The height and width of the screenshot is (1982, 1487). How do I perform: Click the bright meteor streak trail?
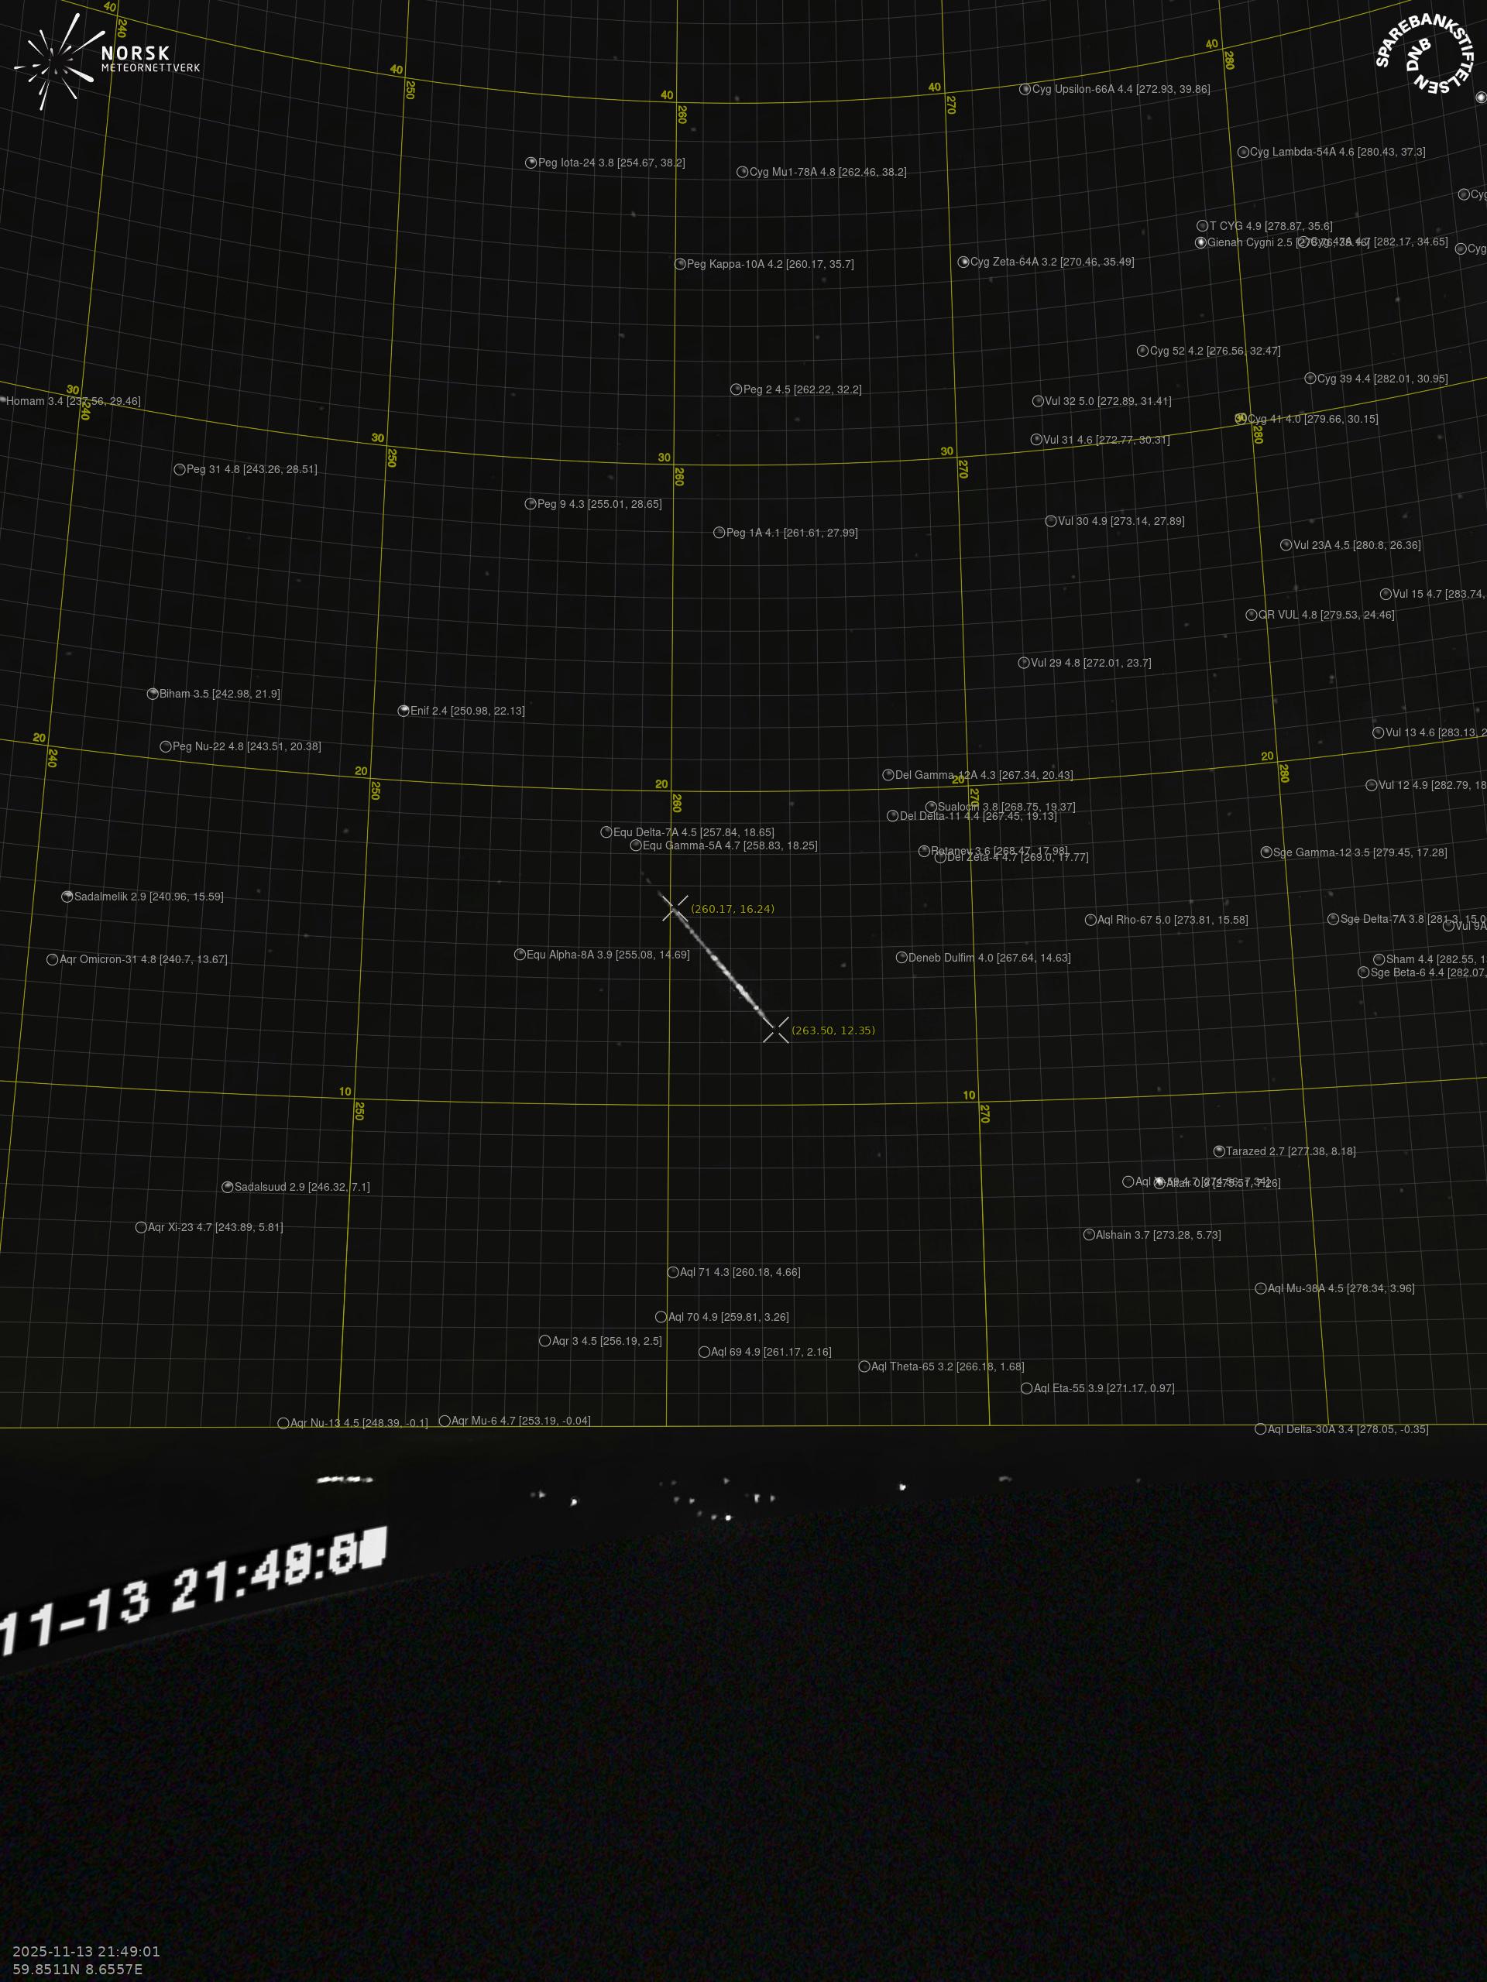[726, 972]
